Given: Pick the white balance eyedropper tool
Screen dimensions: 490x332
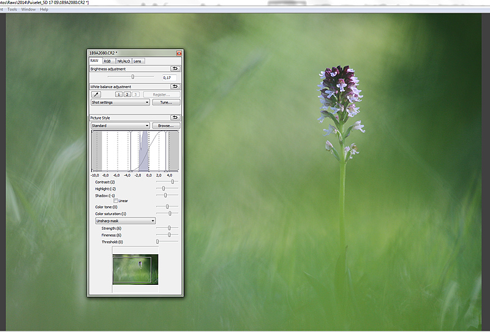Looking at the screenshot, I should tap(96, 94).
